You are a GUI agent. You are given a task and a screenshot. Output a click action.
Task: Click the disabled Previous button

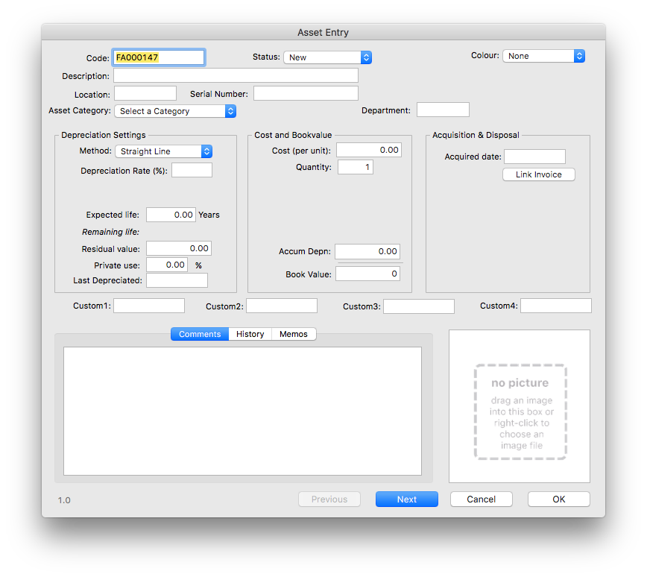coord(329,499)
